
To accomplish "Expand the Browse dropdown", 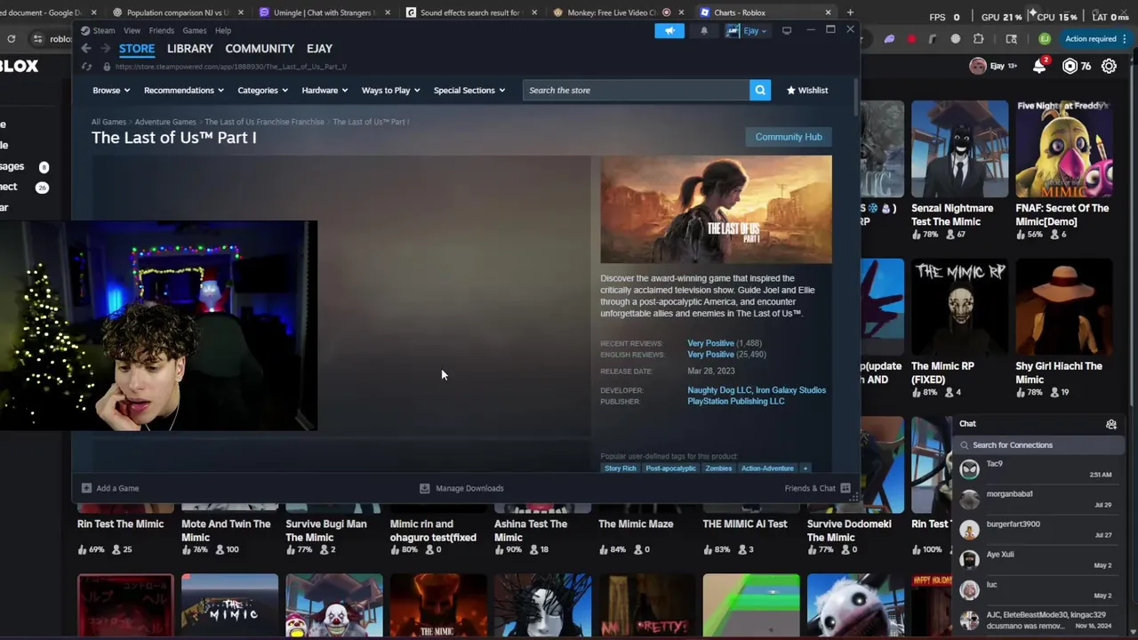I will pyautogui.click(x=111, y=90).
